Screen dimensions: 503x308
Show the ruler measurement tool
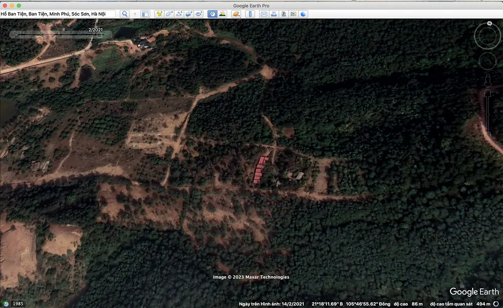[250, 14]
